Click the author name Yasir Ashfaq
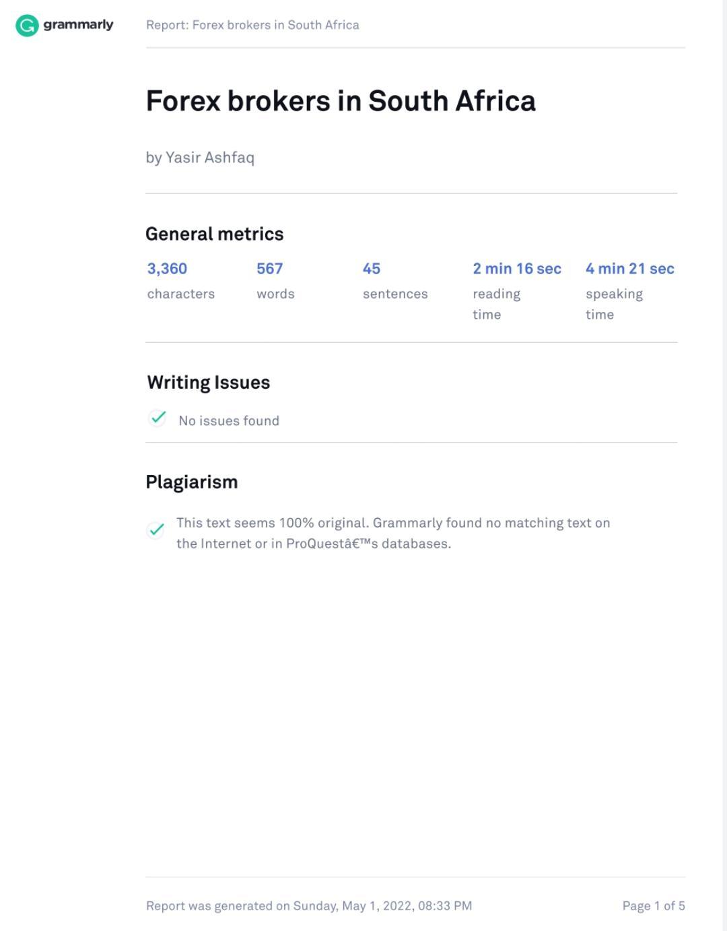727x931 pixels. click(x=209, y=158)
